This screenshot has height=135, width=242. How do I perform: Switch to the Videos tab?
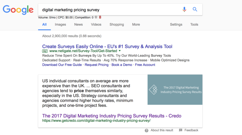(96, 24)
